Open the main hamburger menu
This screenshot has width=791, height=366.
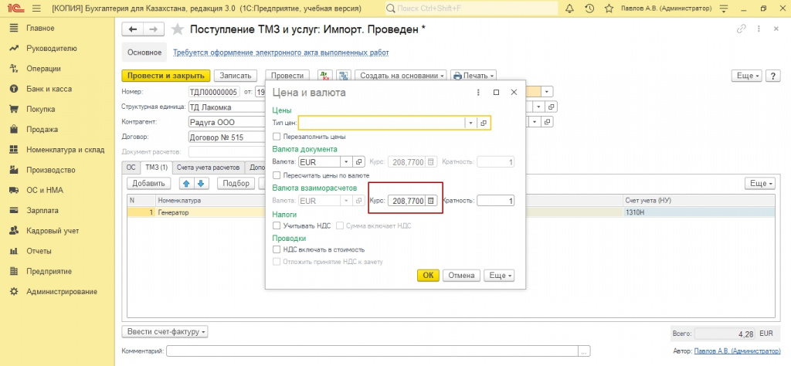36,8
